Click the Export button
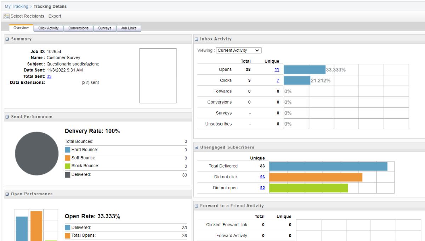The image size is (425, 241). (x=55, y=16)
